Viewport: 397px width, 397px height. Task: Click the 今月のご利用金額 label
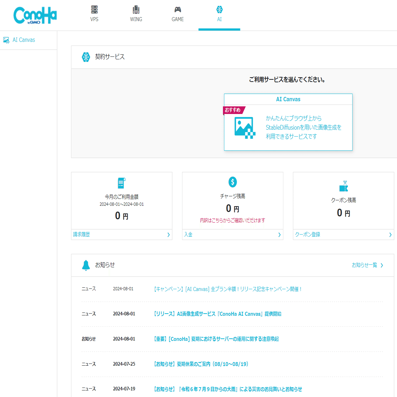click(x=122, y=197)
